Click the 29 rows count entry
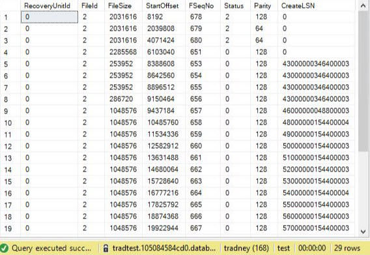 tap(347, 248)
